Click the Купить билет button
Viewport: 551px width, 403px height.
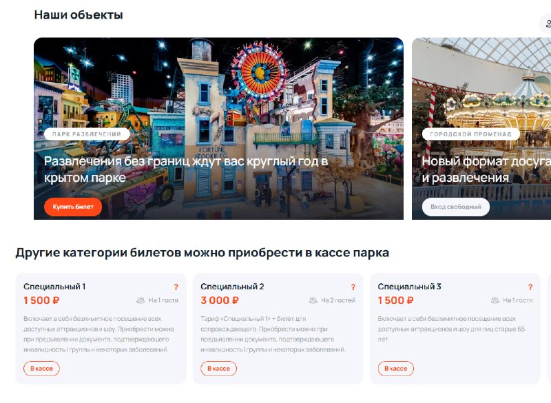tap(73, 207)
